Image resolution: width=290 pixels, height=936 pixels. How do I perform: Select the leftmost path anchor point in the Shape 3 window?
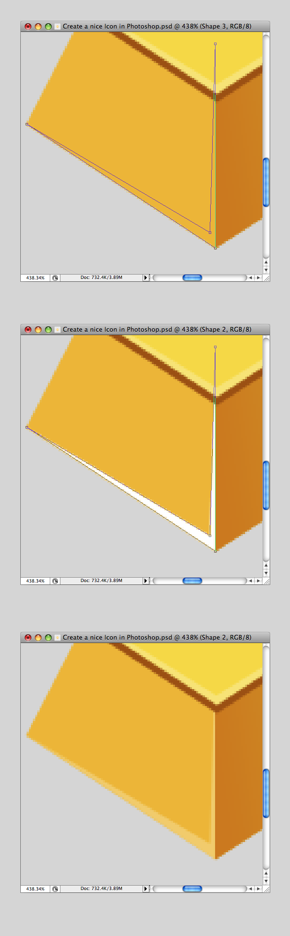pyautogui.click(x=27, y=124)
